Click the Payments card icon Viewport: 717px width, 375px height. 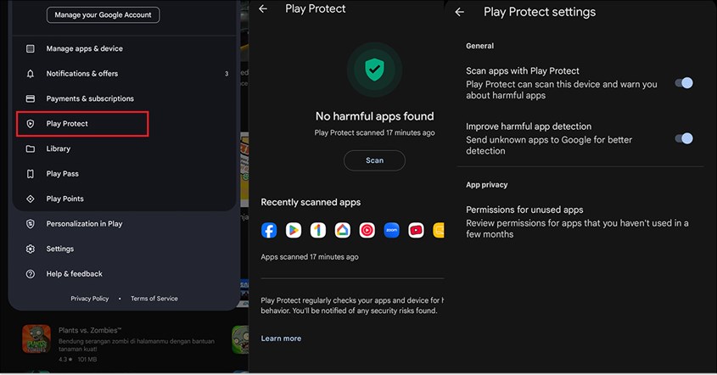31,98
